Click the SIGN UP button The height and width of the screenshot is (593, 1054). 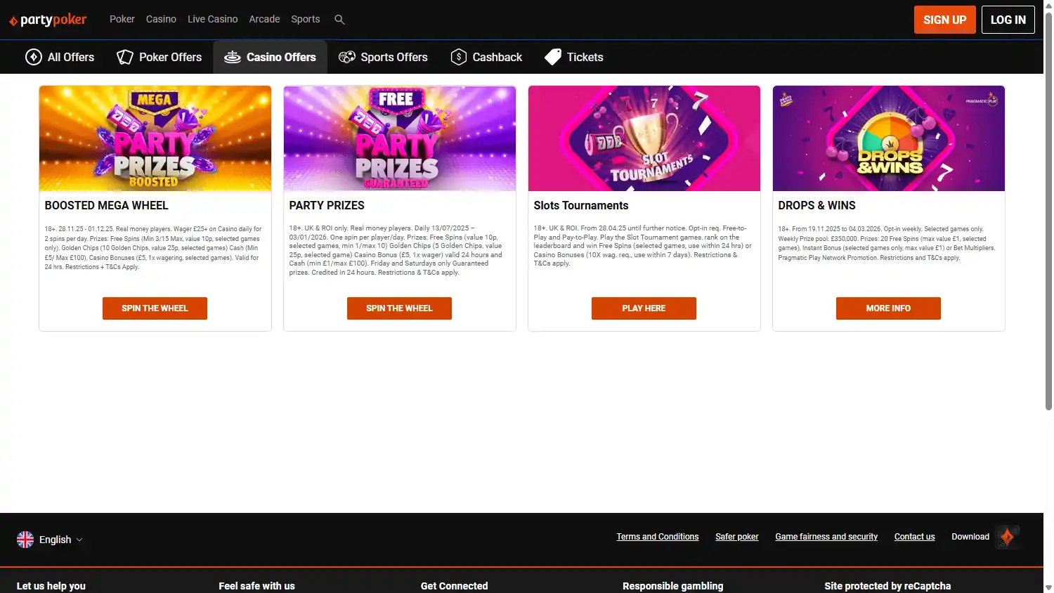click(x=945, y=20)
